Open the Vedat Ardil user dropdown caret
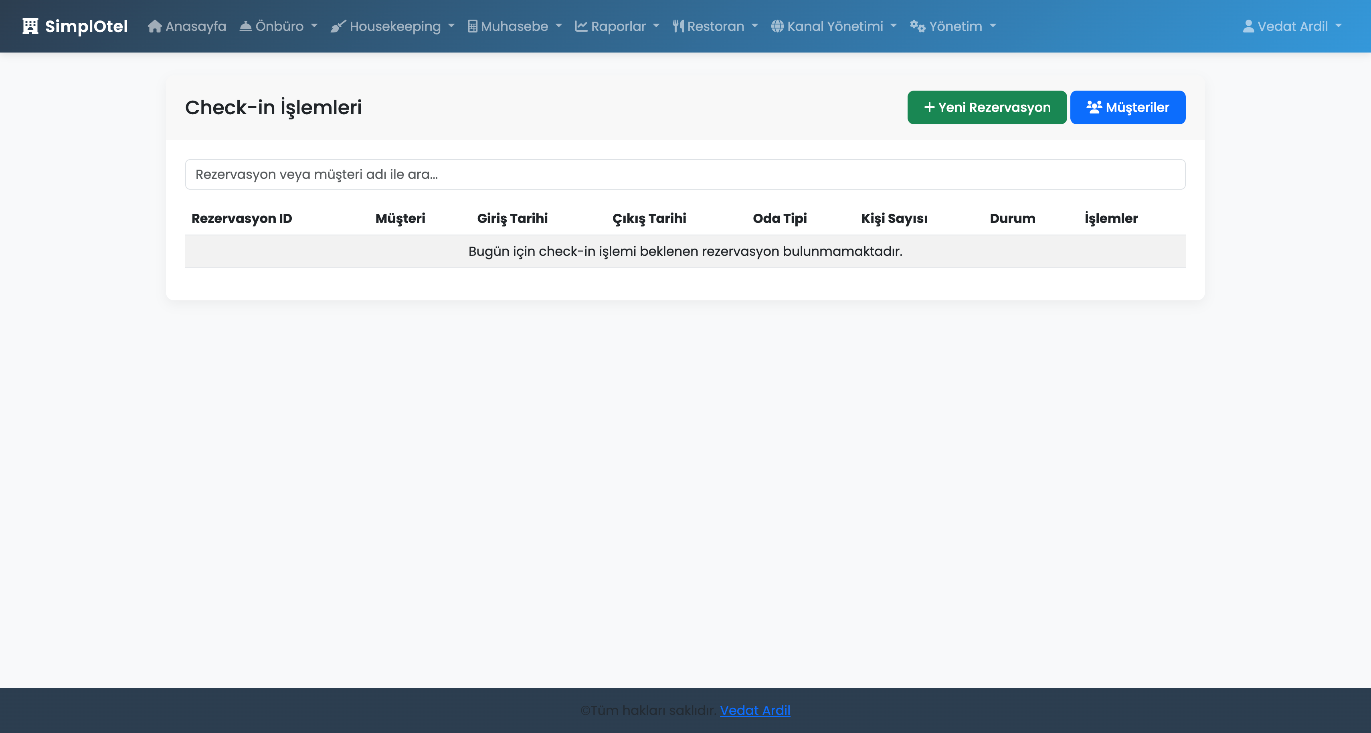This screenshot has height=733, width=1371. 1339,26
